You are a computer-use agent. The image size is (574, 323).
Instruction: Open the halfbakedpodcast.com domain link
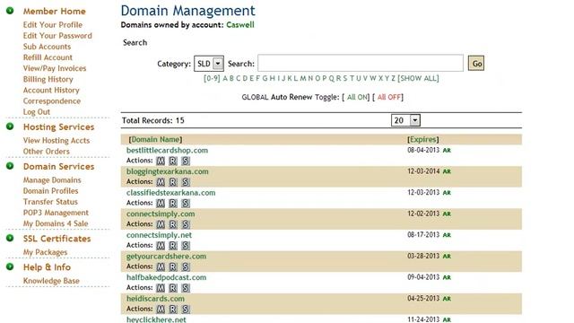(x=166, y=277)
